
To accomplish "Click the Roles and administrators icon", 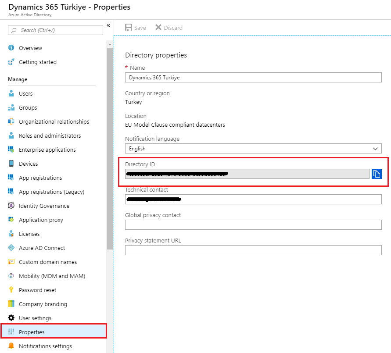I will point(11,135).
